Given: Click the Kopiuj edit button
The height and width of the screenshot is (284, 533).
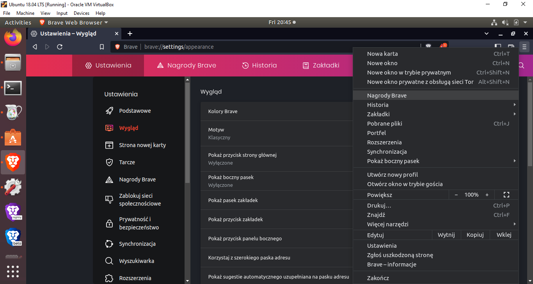Looking at the screenshot, I should click(x=475, y=235).
